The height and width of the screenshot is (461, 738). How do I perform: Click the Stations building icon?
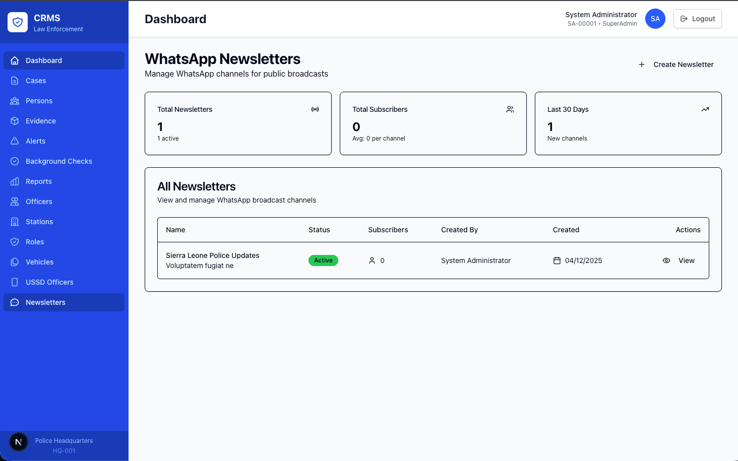pyautogui.click(x=15, y=222)
